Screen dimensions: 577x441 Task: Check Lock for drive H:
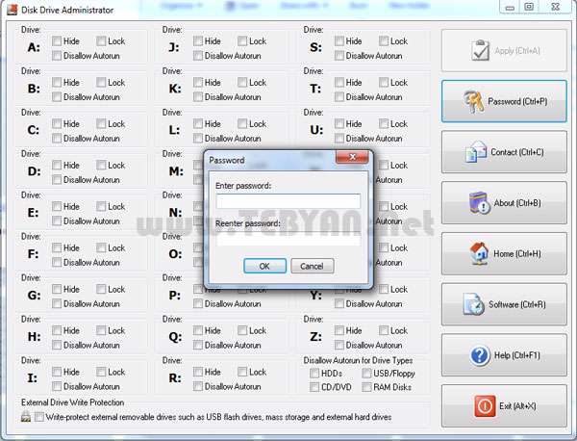click(x=101, y=330)
